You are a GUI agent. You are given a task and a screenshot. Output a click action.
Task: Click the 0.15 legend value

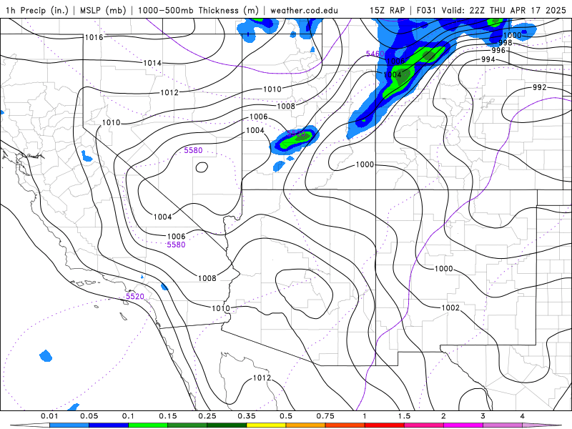168,416
